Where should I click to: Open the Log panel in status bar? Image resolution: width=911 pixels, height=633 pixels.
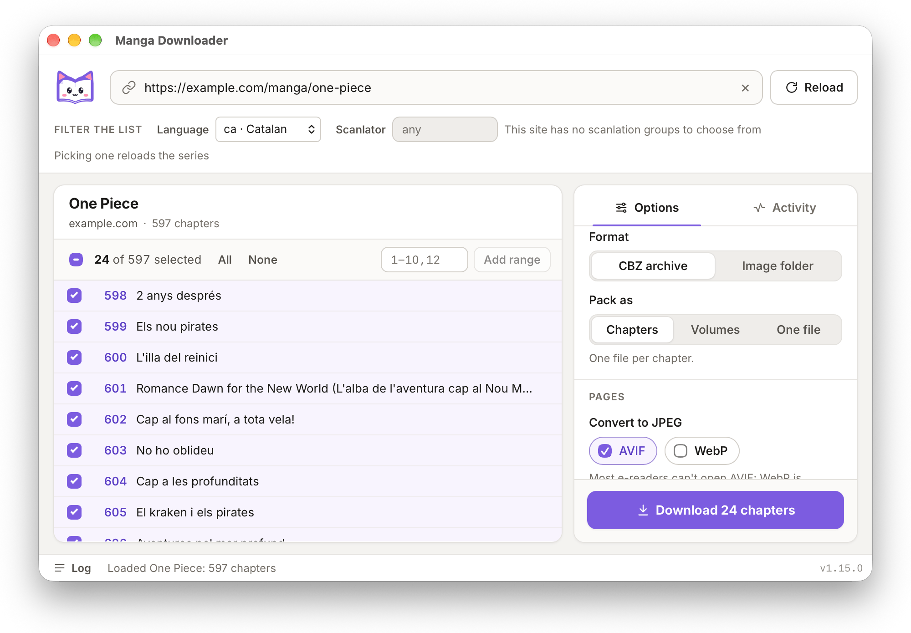tap(73, 568)
